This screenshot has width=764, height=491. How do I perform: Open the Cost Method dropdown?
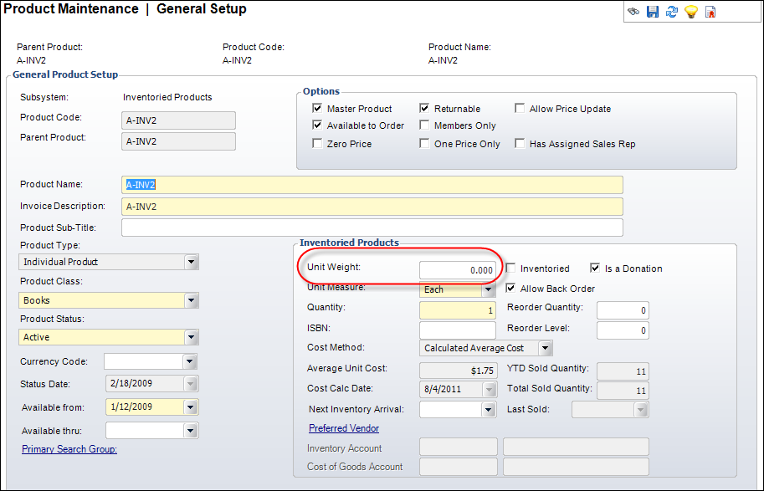click(545, 348)
